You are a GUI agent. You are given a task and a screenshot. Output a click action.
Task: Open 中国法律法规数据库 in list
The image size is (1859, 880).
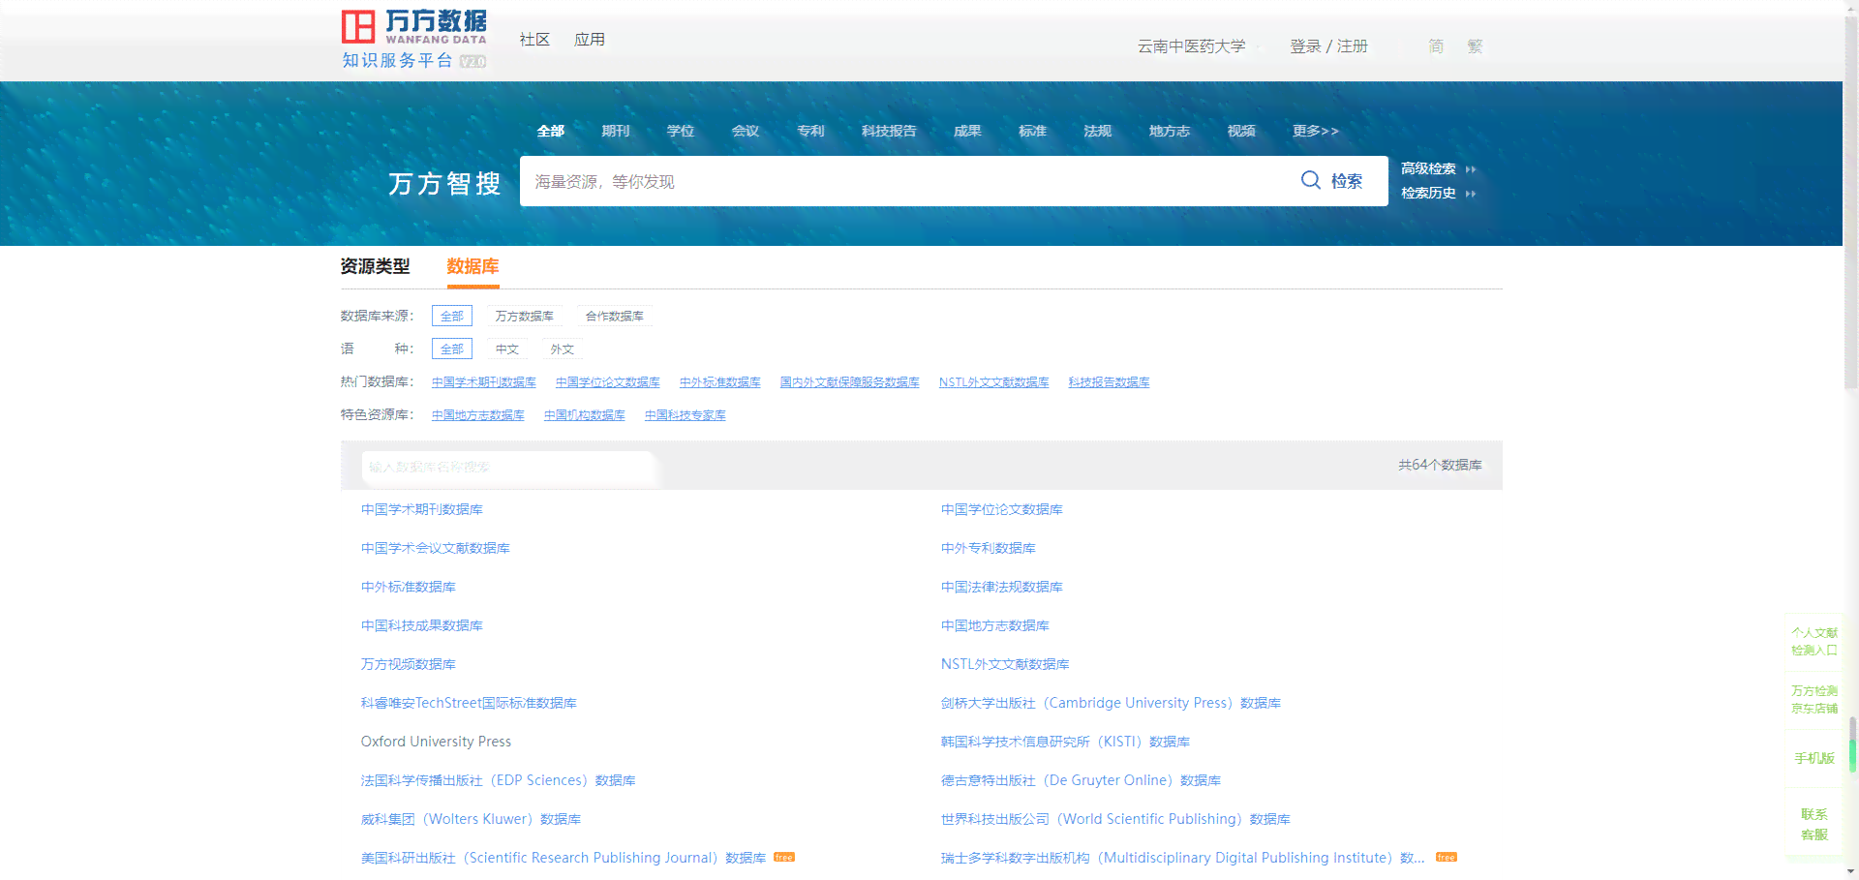[x=1002, y=587]
